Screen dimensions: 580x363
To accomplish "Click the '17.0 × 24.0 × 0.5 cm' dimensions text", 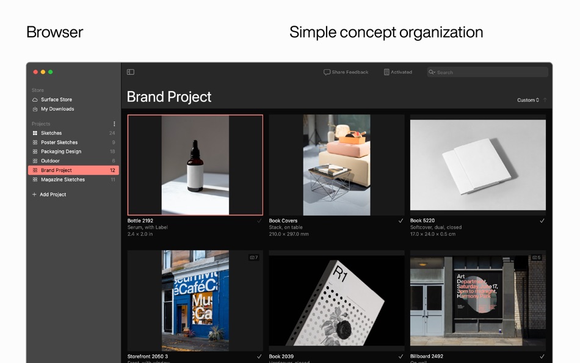I will pos(433,234).
